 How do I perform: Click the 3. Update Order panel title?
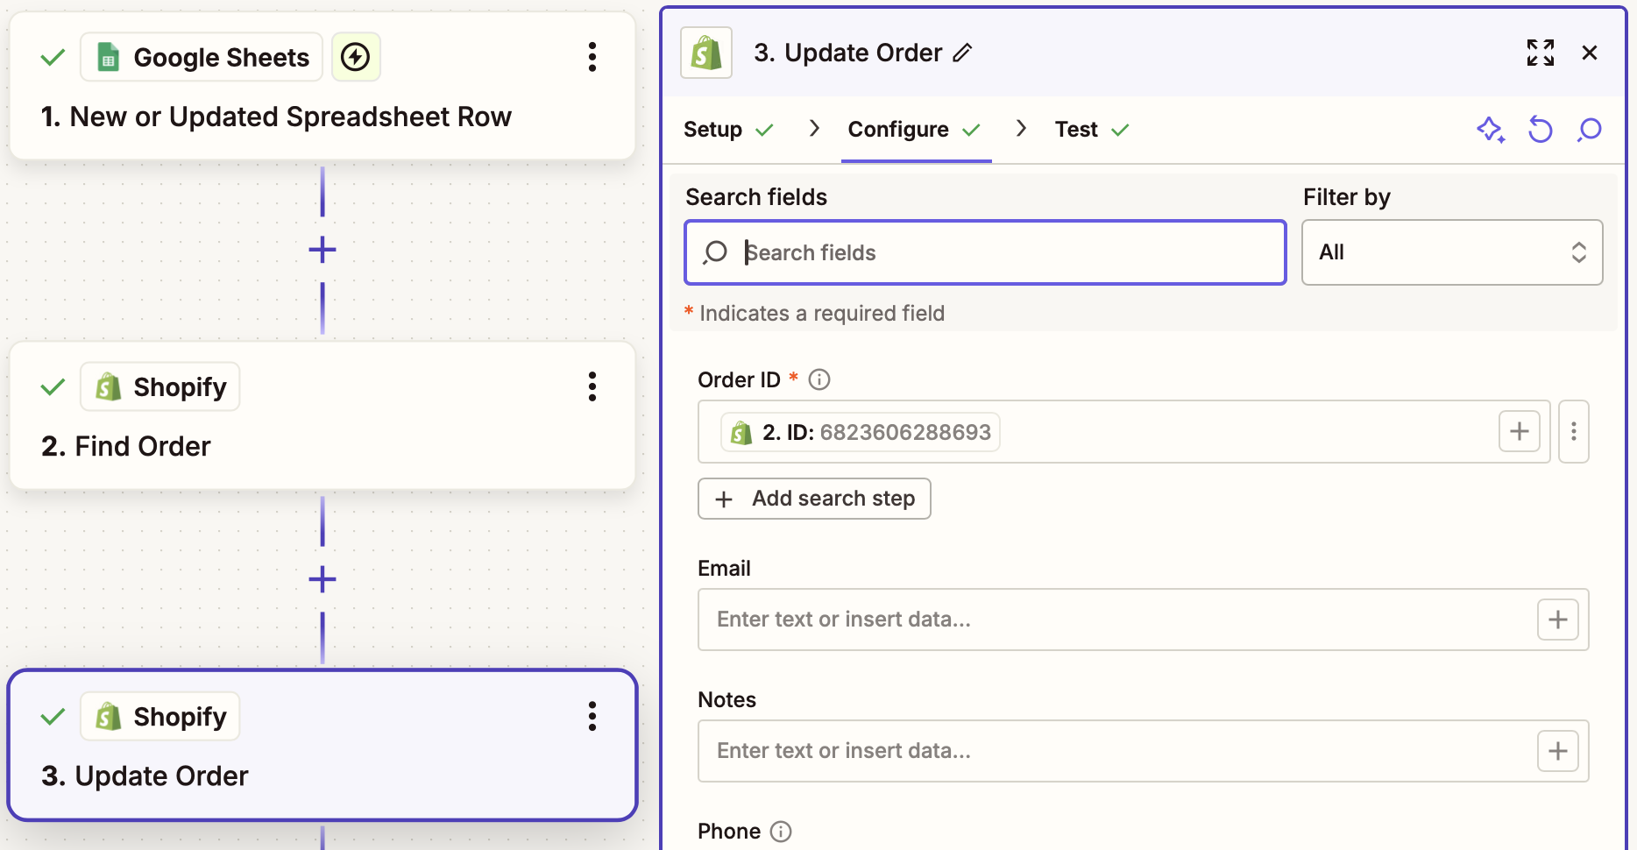point(848,53)
